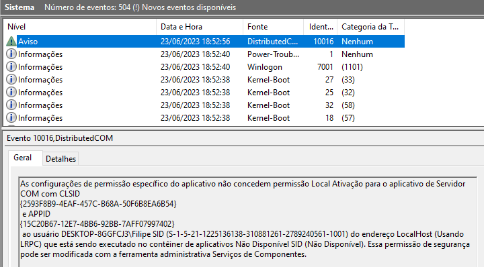This screenshot has width=484, height=267.
Task: Click the Evento 10016,DistributedCOM pane header
Action: (x=60, y=138)
